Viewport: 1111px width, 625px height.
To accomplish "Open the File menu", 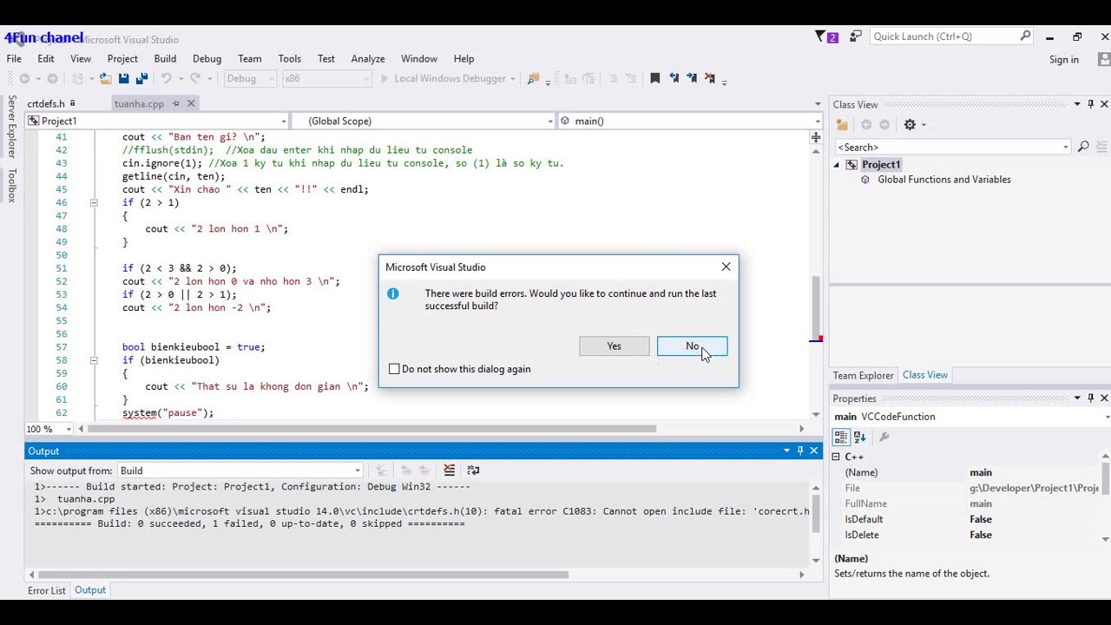I will tap(14, 59).
